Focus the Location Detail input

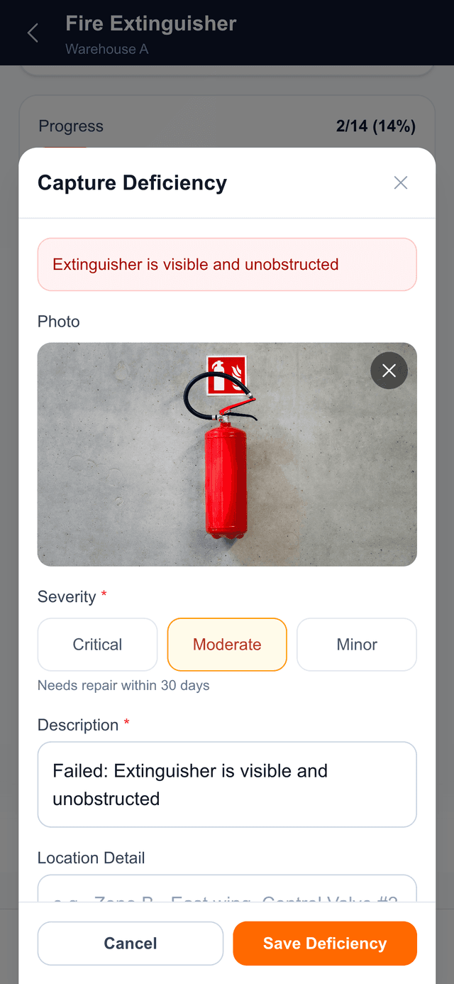[x=227, y=890]
